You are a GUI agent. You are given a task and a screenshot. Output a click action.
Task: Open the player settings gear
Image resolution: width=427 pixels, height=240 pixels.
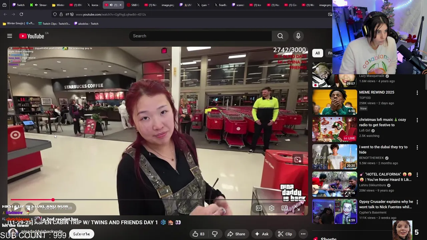tap(272, 208)
